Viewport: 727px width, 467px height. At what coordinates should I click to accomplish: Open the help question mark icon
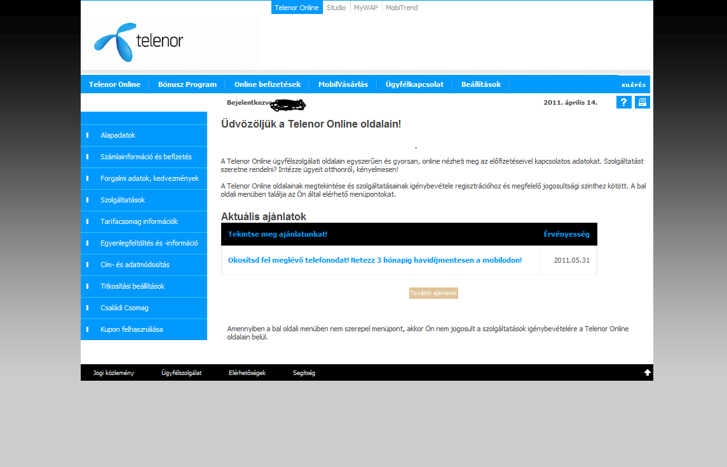click(x=623, y=102)
